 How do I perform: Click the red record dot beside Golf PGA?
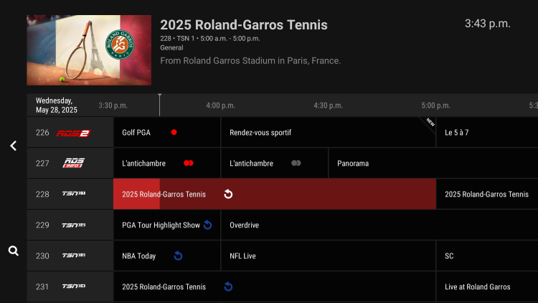point(174,133)
